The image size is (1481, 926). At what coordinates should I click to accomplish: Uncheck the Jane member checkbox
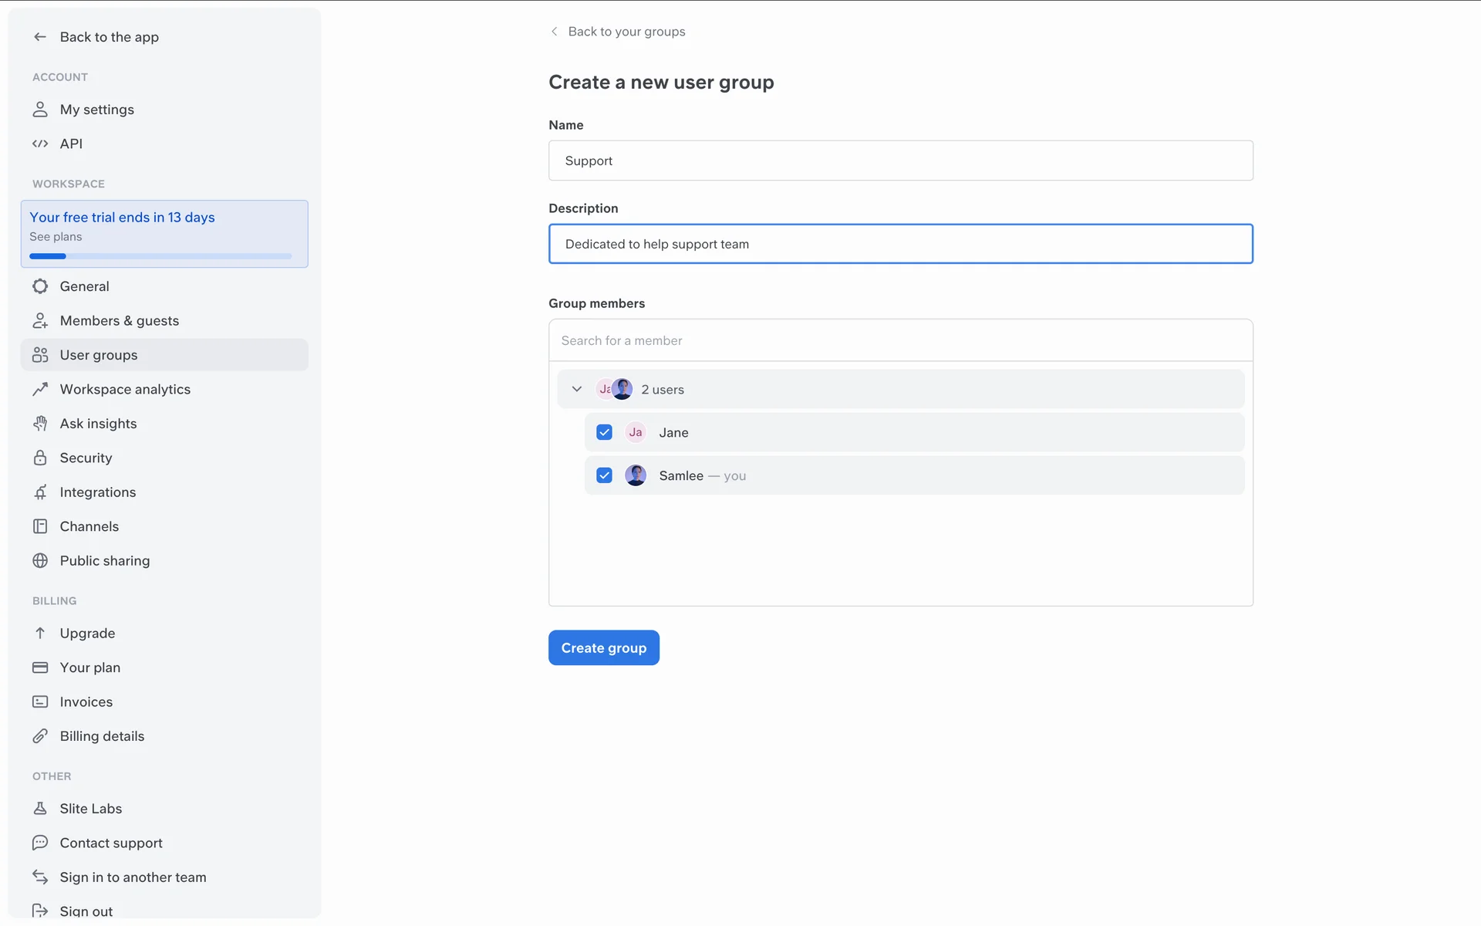604,432
